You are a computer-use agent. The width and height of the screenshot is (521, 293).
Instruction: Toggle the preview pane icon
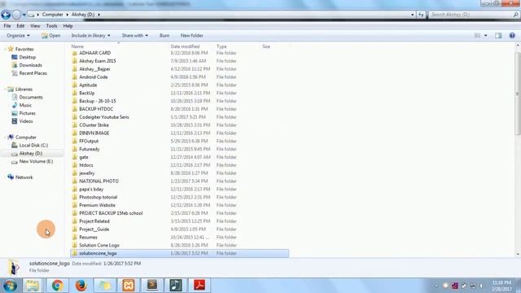click(498, 36)
